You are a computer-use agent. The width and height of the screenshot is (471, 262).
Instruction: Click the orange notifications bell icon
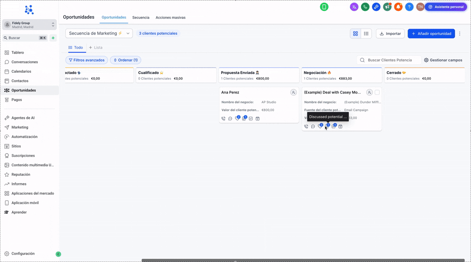point(398,7)
